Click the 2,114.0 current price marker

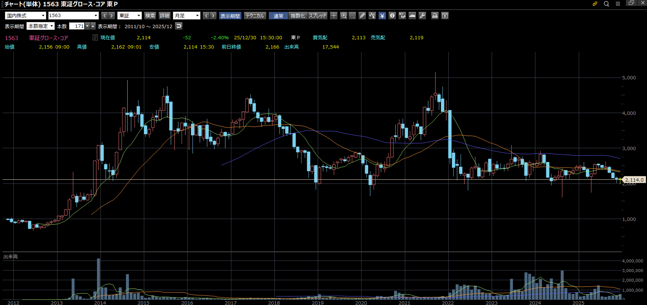pyautogui.click(x=634, y=180)
